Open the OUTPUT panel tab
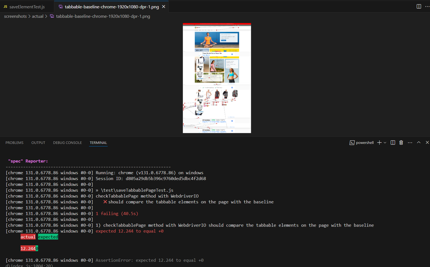This screenshot has height=267, width=430. pyautogui.click(x=38, y=143)
